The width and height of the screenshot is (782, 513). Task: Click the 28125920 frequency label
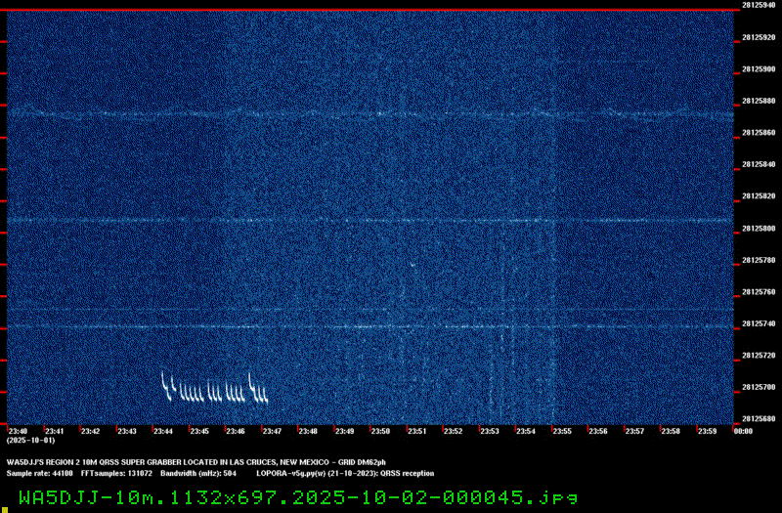(x=759, y=37)
